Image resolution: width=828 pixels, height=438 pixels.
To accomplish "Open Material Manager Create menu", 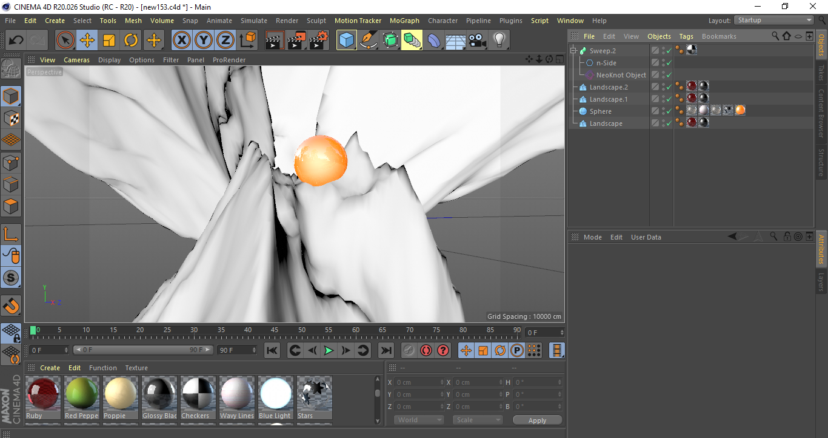I will [50, 368].
